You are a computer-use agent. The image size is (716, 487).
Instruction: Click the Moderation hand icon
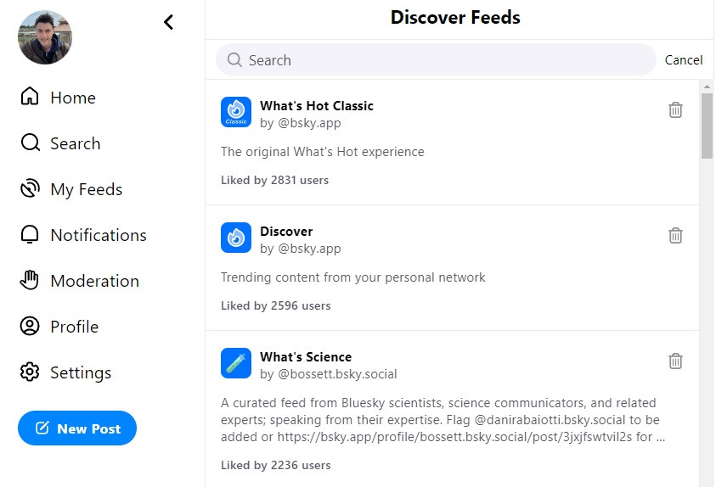tap(29, 280)
